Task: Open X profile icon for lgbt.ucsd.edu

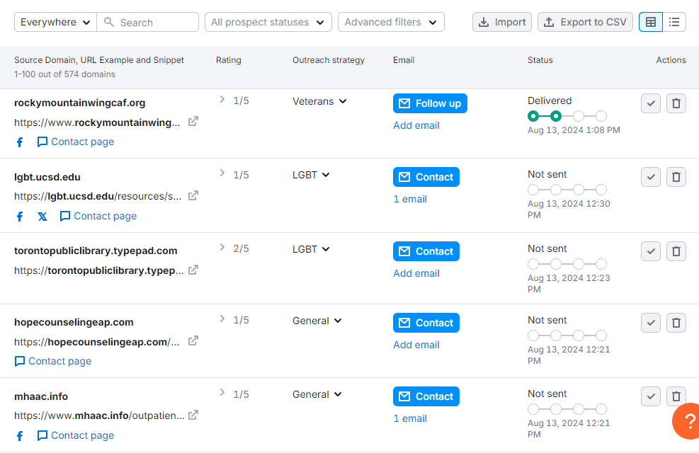Action: tap(42, 217)
